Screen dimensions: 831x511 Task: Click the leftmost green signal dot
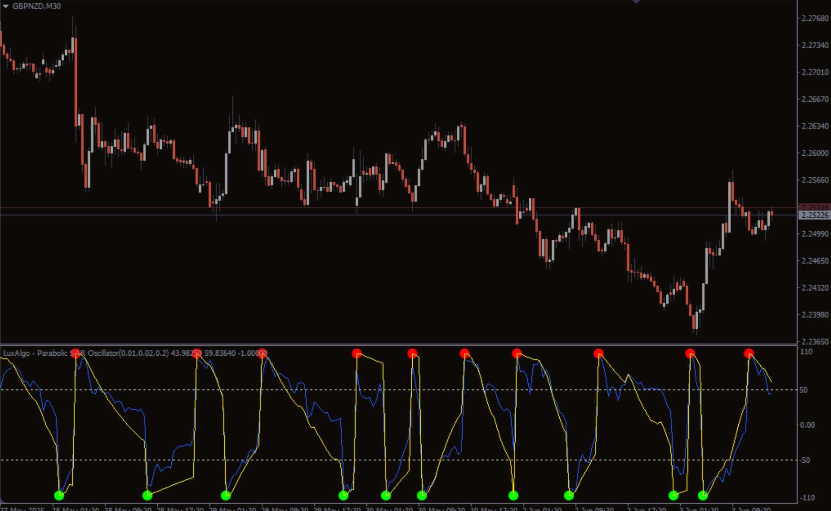pyautogui.click(x=59, y=495)
